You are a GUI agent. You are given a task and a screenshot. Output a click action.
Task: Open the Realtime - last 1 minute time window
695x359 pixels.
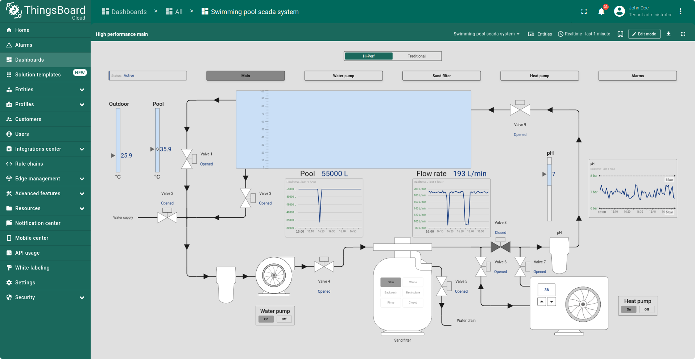click(584, 34)
